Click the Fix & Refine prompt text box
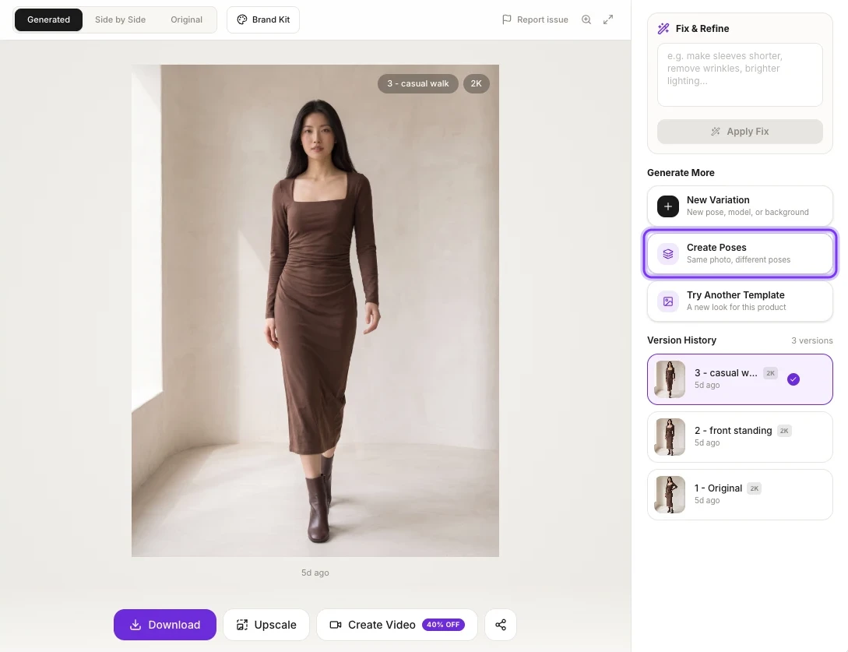The image size is (848, 652). tap(740, 75)
